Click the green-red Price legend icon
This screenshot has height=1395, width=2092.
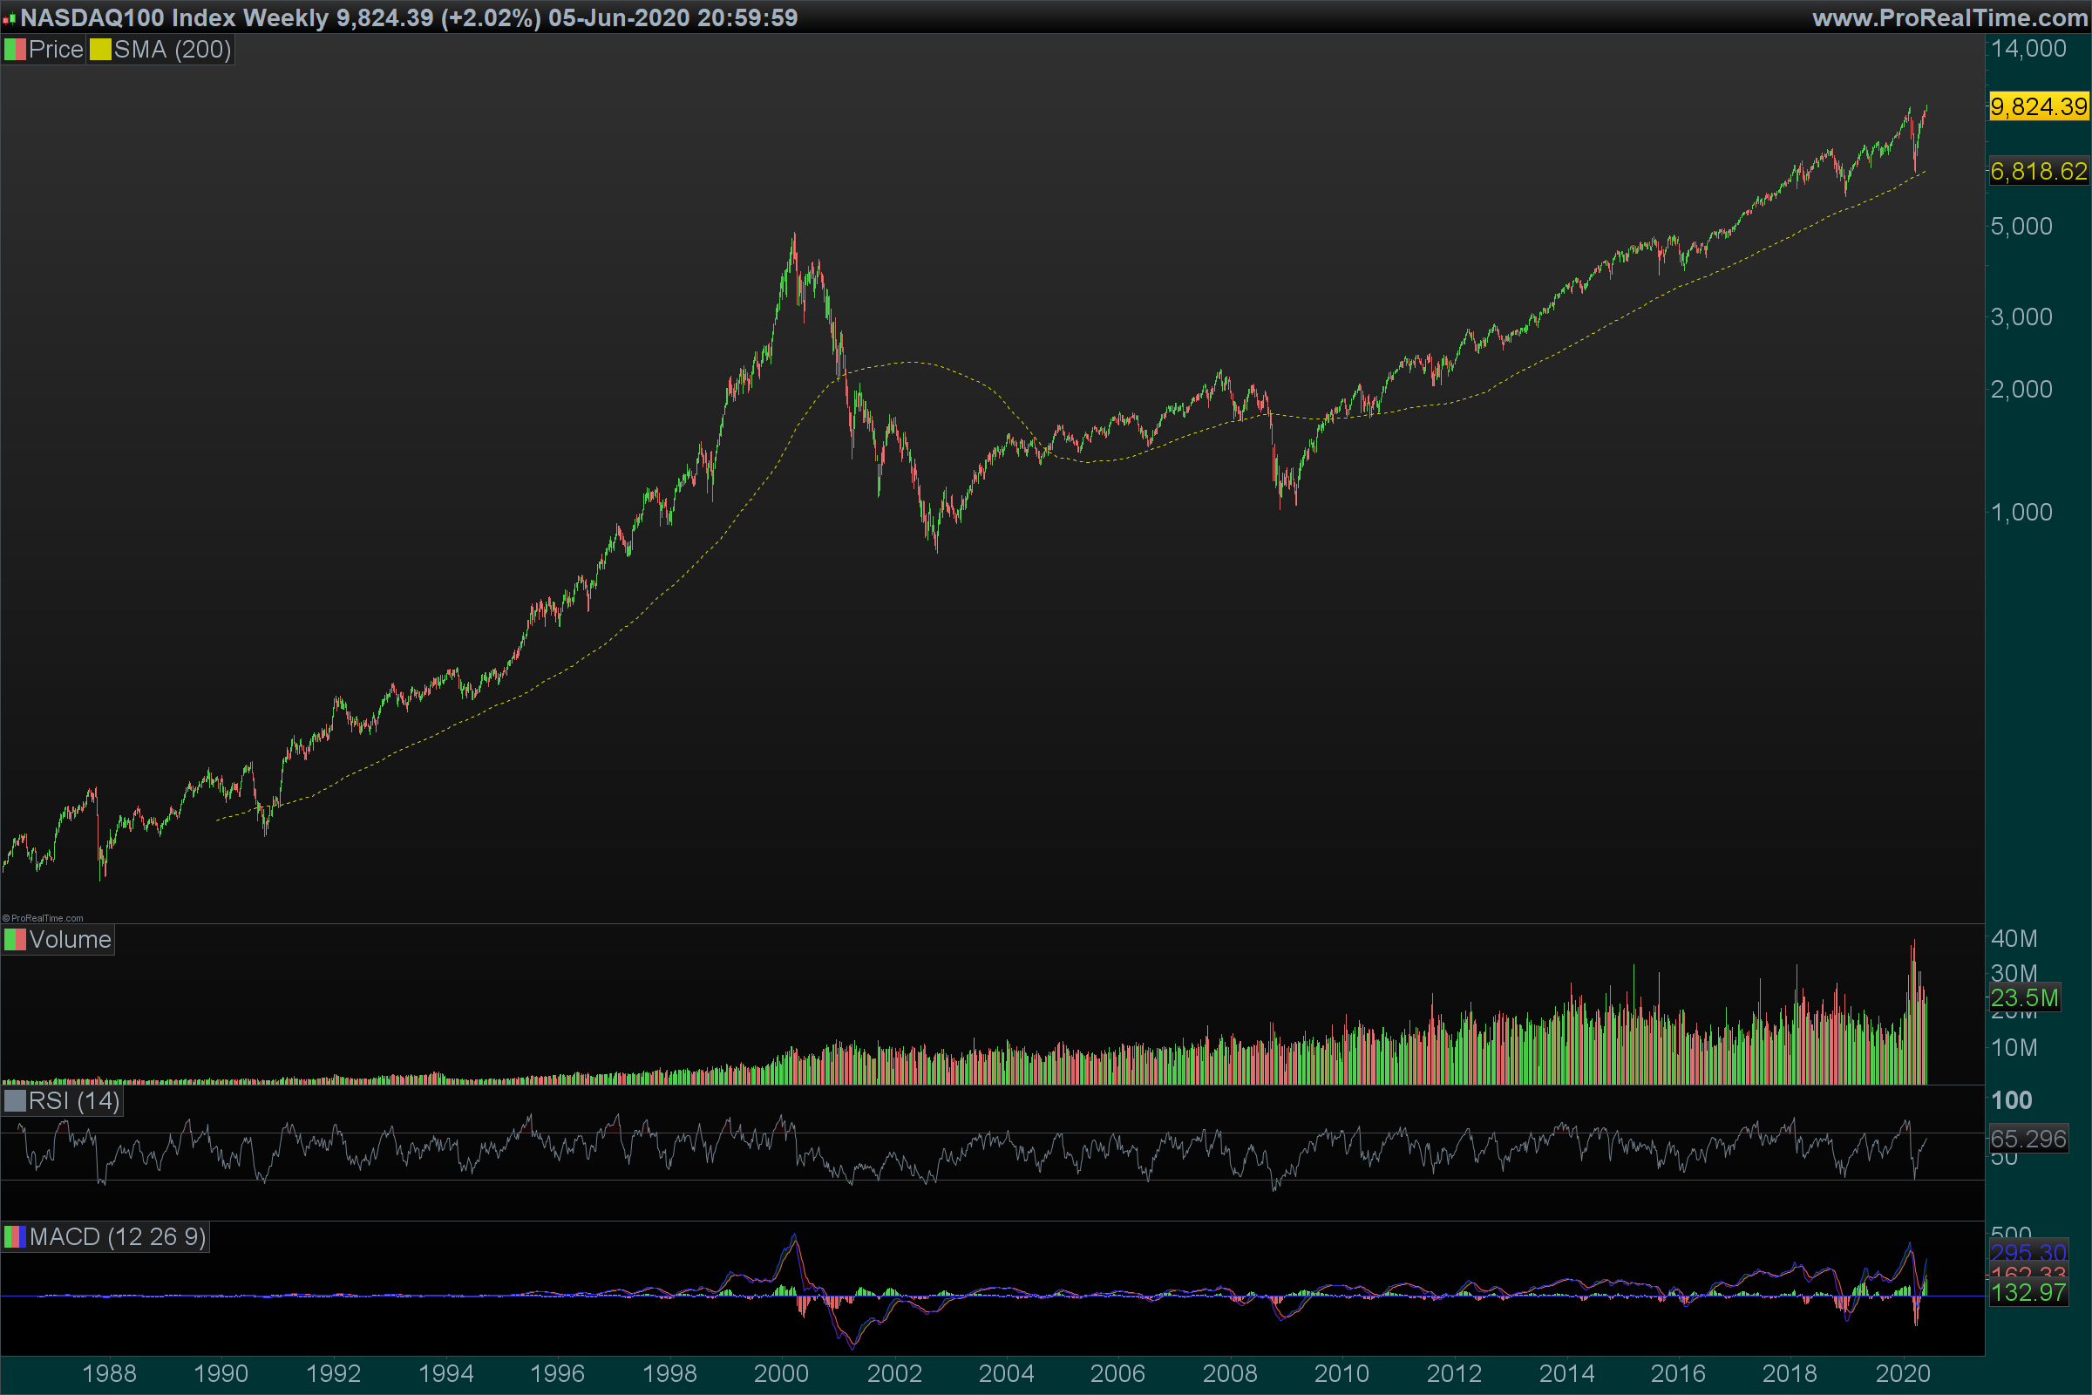click(x=15, y=50)
